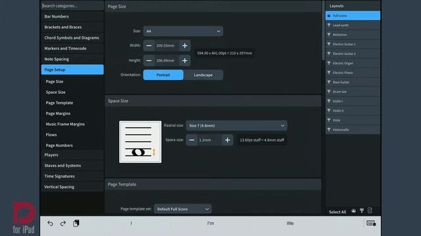Open Time Signatures category
421x236 pixels.
click(72, 176)
